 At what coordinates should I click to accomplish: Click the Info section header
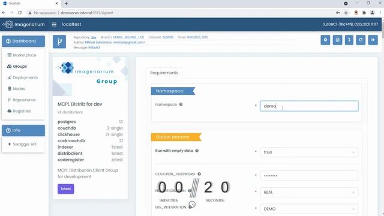click(23, 130)
